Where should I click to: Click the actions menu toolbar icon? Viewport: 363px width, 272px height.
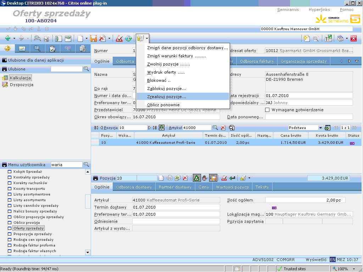(140, 38)
